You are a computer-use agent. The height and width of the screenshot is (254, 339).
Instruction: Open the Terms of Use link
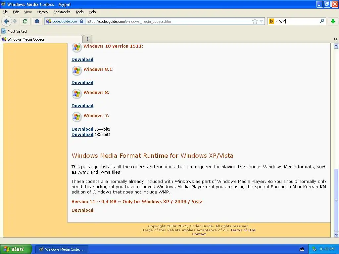point(243,230)
